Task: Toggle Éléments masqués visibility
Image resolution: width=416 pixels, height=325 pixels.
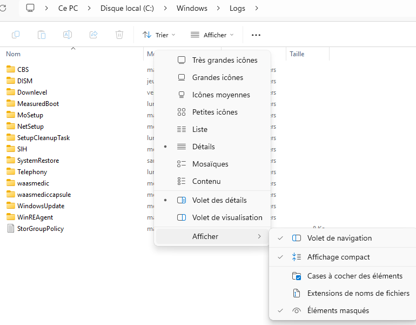Action: pyautogui.click(x=344, y=310)
